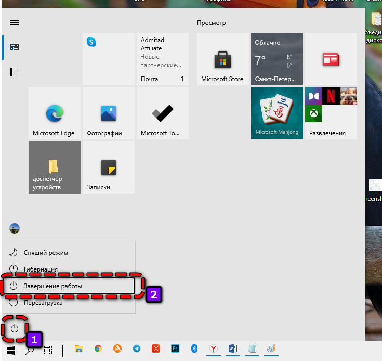Open the Записки sticky notes tile
The image size is (382, 361).
(109, 167)
